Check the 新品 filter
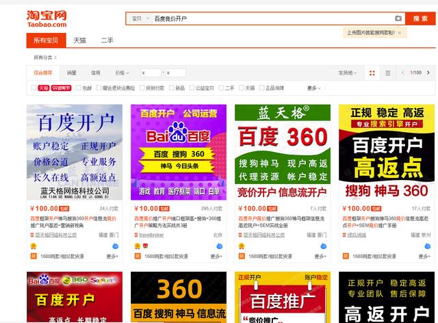The image size is (438, 323). (172, 88)
